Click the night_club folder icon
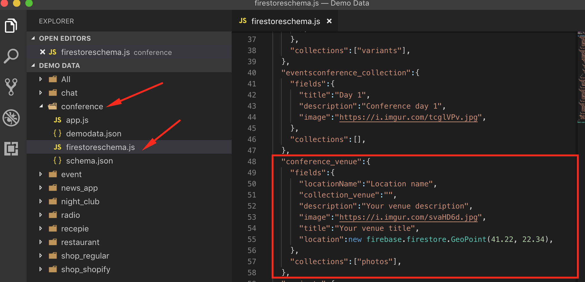 tap(53, 201)
